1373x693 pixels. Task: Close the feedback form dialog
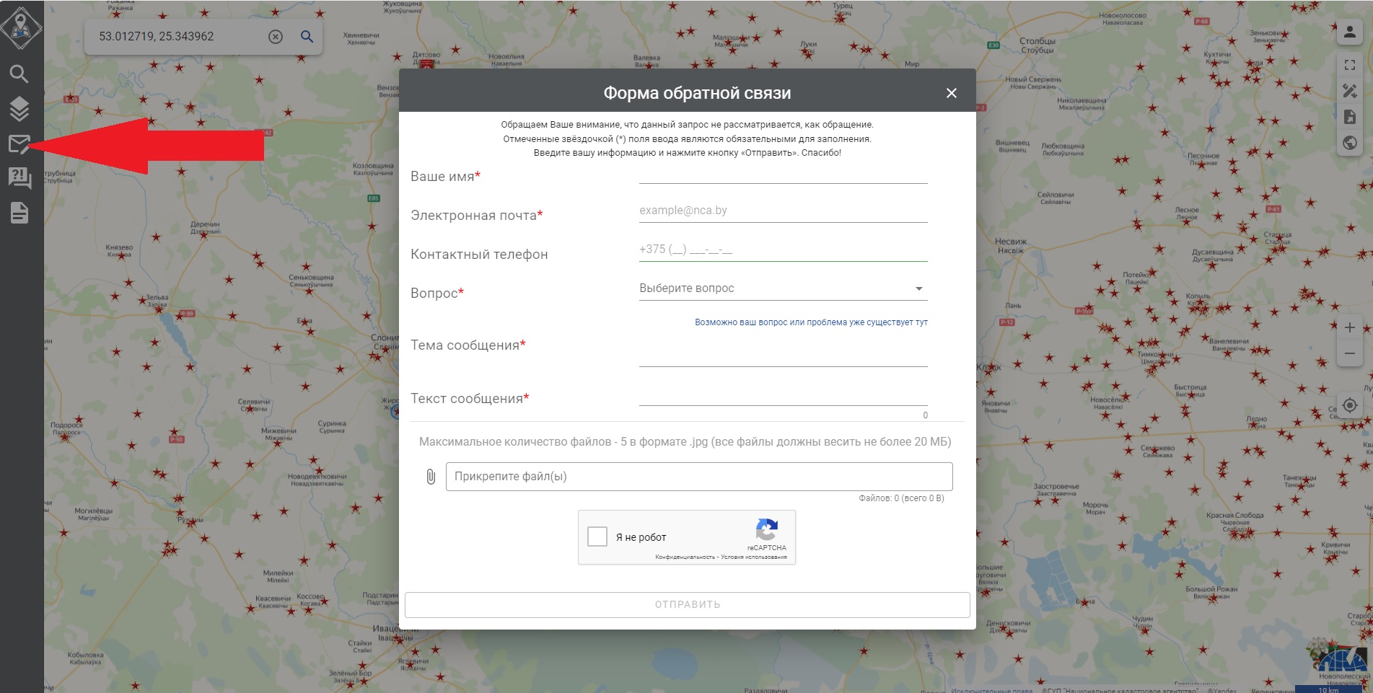click(951, 93)
